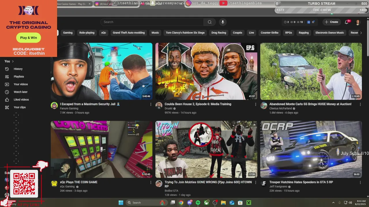Select the Drag Racing chip

pos(219,33)
